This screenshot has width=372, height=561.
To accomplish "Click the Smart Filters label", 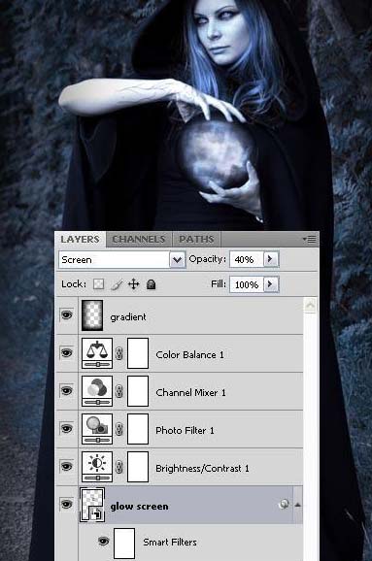I will [x=170, y=543].
